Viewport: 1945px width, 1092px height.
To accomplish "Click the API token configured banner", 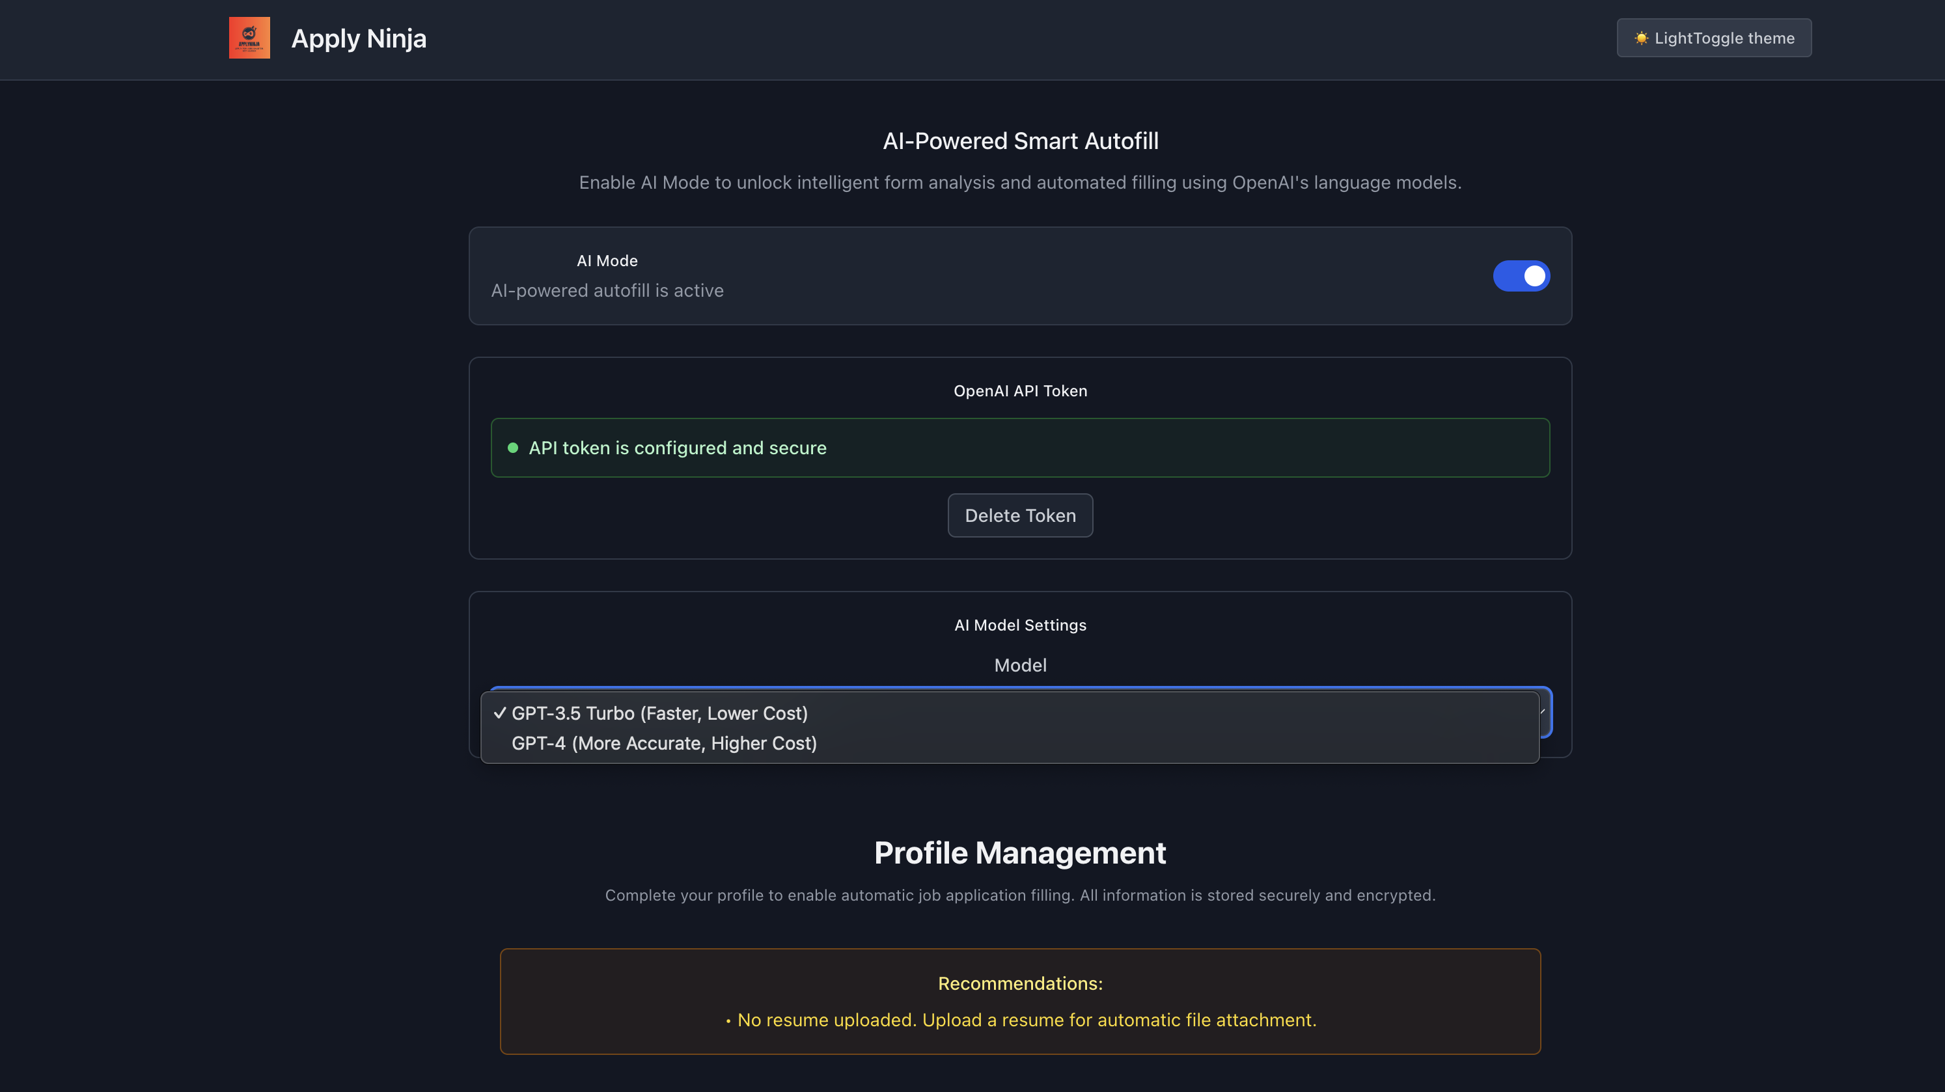I will 1019,448.
